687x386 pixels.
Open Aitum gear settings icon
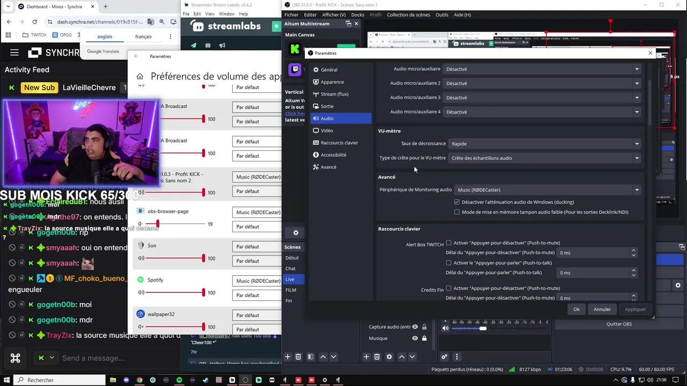pyautogui.click(x=296, y=233)
